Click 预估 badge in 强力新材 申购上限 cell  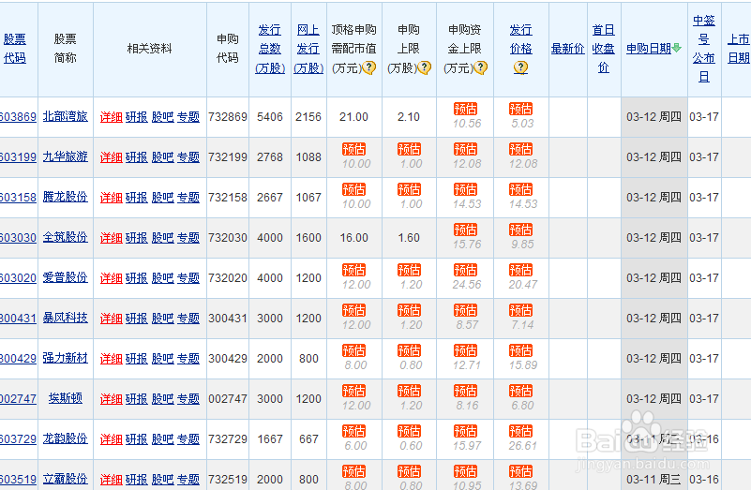point(409,350)
